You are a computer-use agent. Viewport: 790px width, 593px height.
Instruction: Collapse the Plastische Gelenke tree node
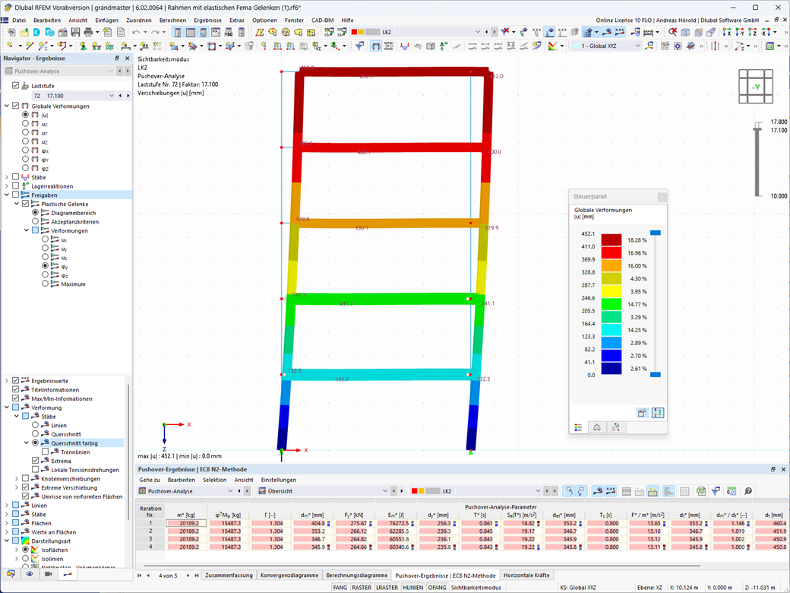click(17, 204)
